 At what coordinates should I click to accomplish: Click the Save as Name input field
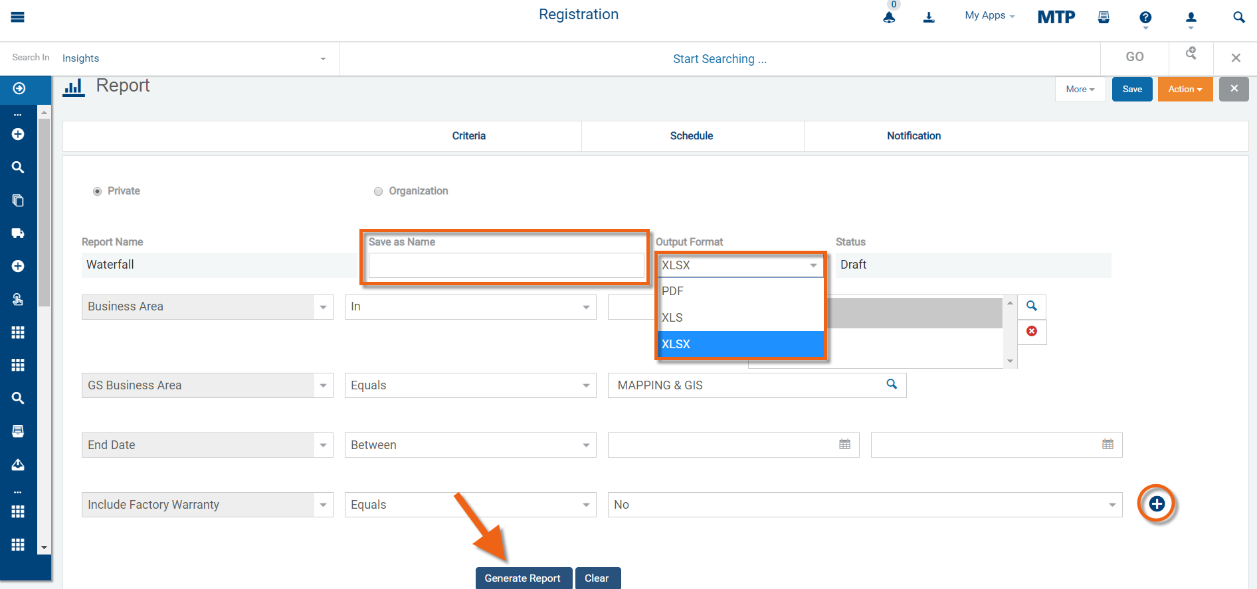click(x=506, y=265)
